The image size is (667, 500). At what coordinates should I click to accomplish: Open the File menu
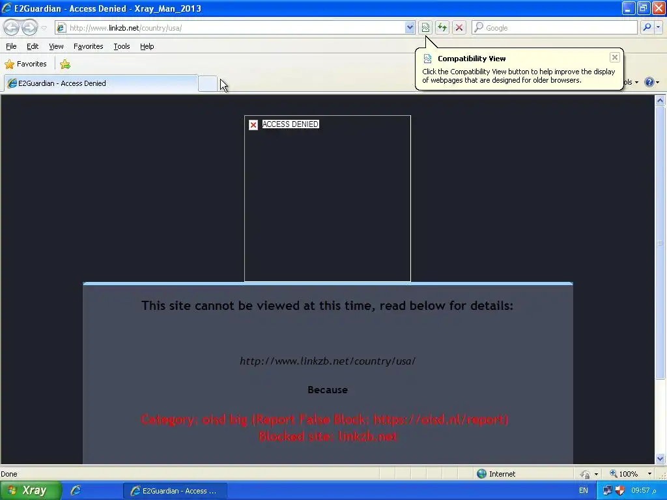(11, 46)
